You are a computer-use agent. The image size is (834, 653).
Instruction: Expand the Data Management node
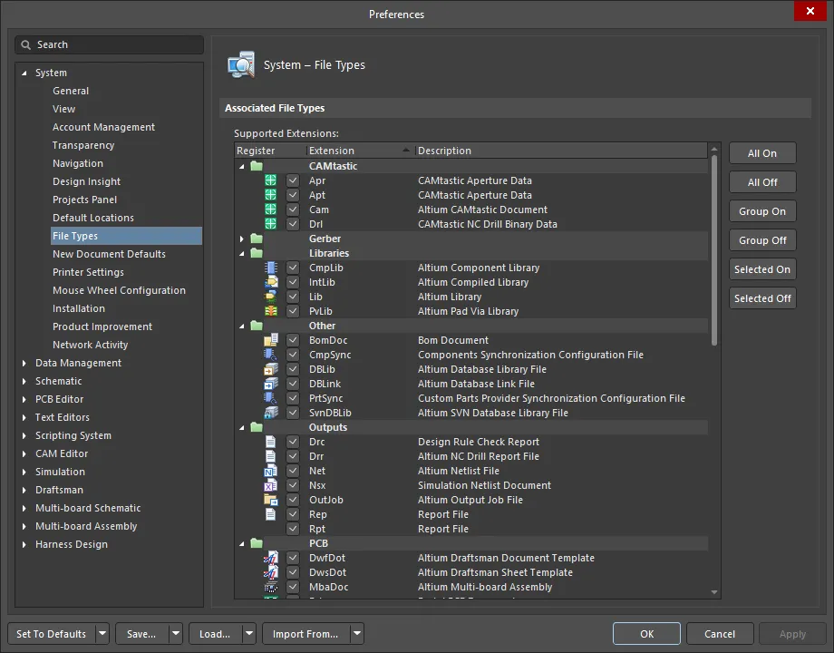point(24,363)
